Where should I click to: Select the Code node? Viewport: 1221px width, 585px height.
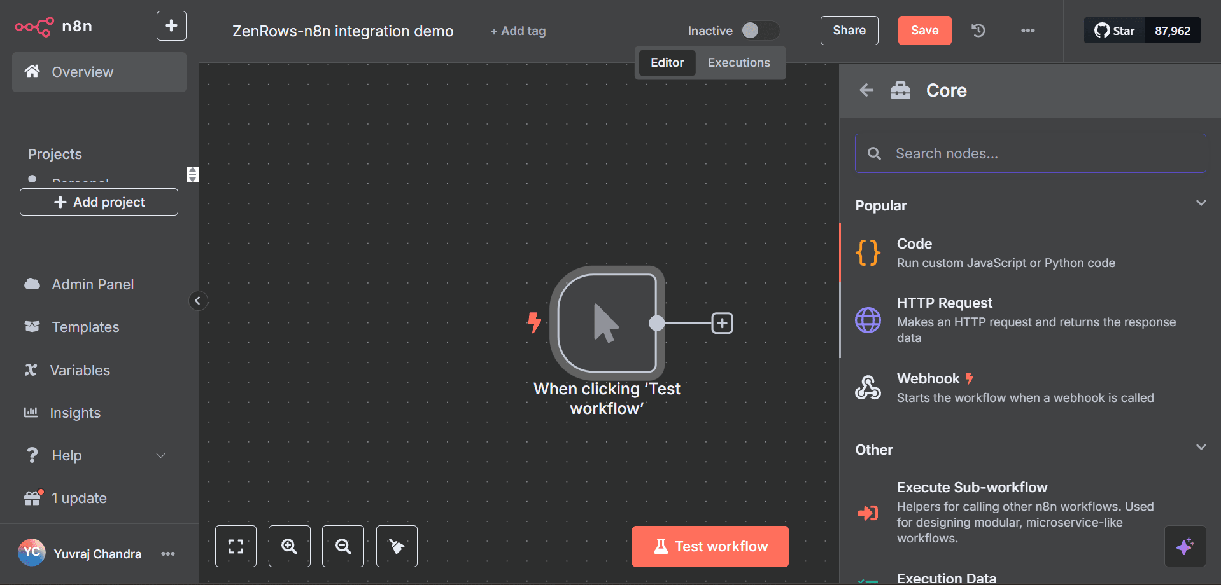(x=1030, y=253)
